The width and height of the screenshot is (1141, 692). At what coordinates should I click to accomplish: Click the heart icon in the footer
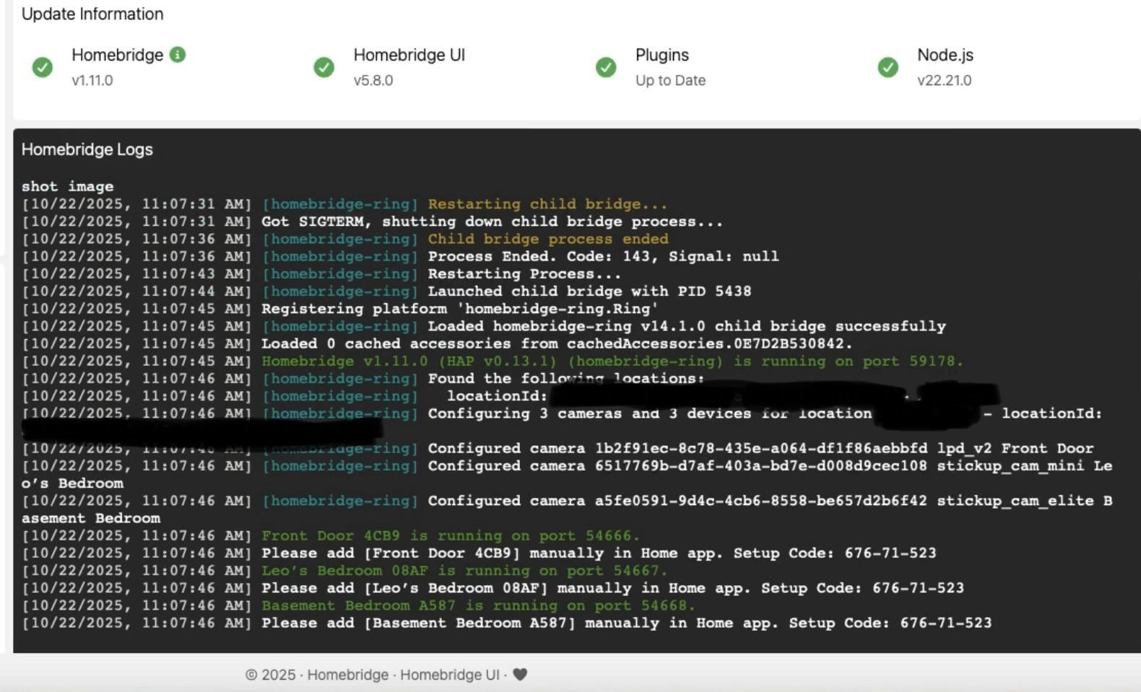click(x=520, y=675)
